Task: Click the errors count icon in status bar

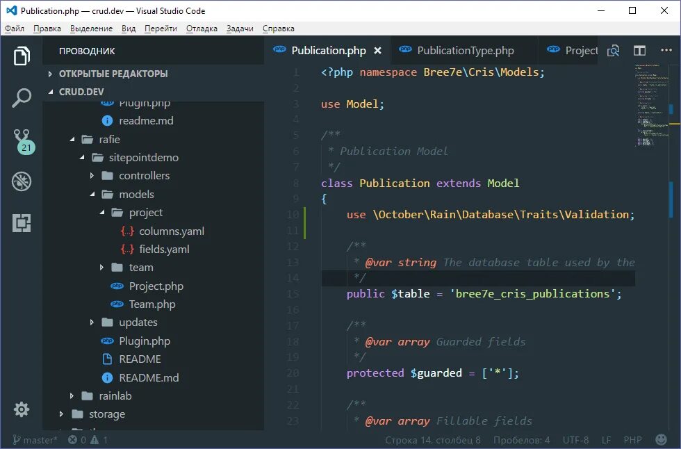Action: [x=77, y=440]
